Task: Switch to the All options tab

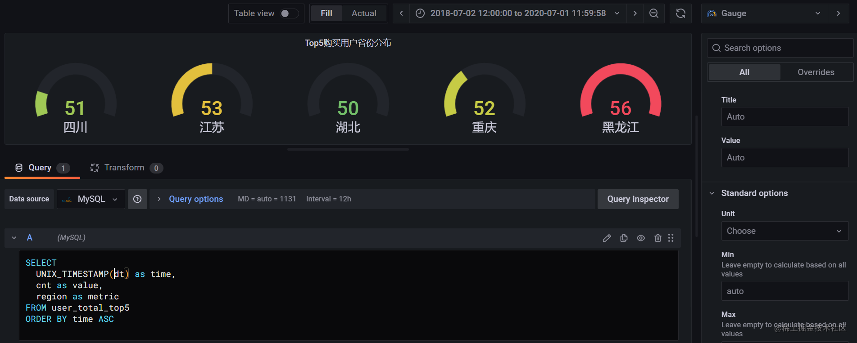Action: [744, 72]
